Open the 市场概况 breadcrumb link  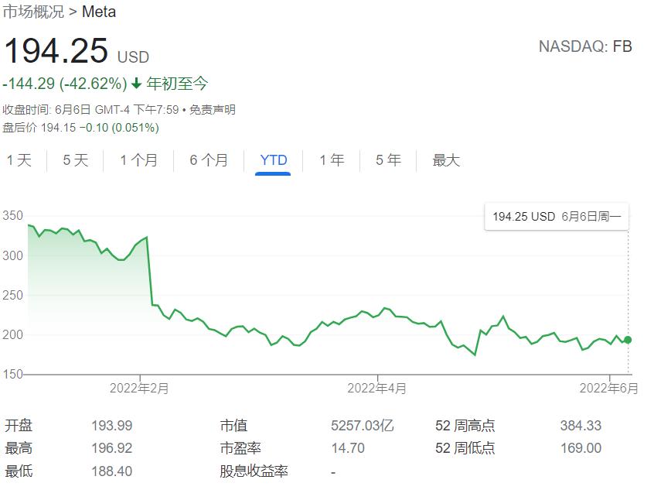pos(33,12)
